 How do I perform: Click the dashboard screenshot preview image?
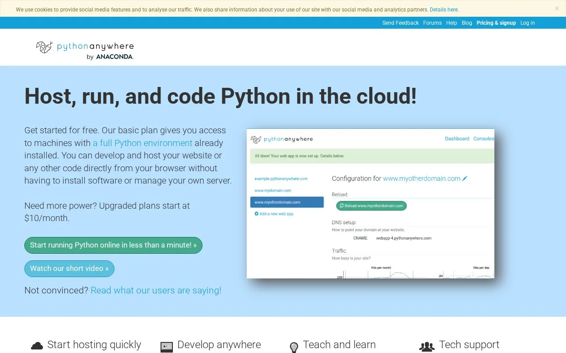point(371,203)
